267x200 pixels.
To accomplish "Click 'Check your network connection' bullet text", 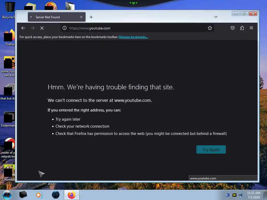I will click(82, 126).
